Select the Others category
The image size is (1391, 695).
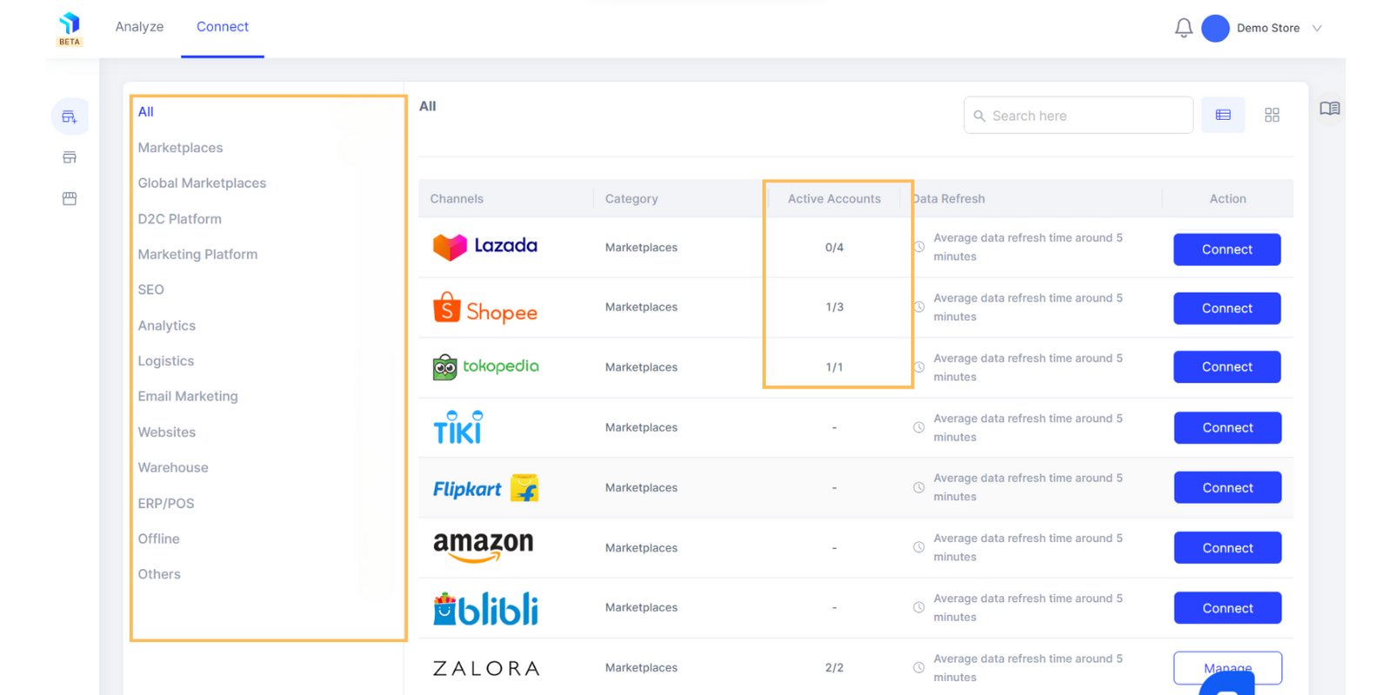pyautogui.click(x=159, y=574)
